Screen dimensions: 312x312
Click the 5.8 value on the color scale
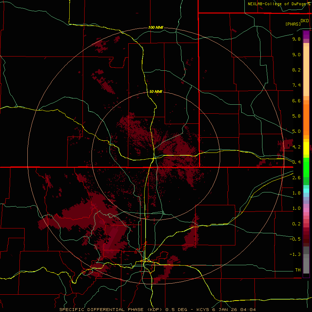click(x=296, y=116)
